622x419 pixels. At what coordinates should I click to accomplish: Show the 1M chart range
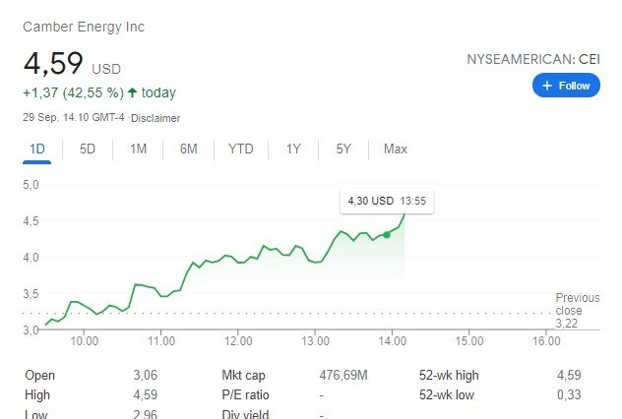point(138,150)
